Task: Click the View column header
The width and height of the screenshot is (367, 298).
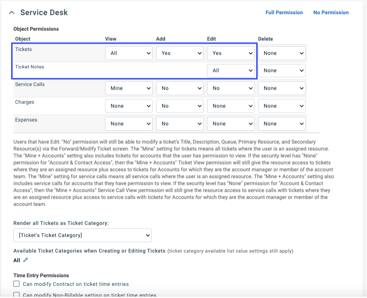Action: 111,39
